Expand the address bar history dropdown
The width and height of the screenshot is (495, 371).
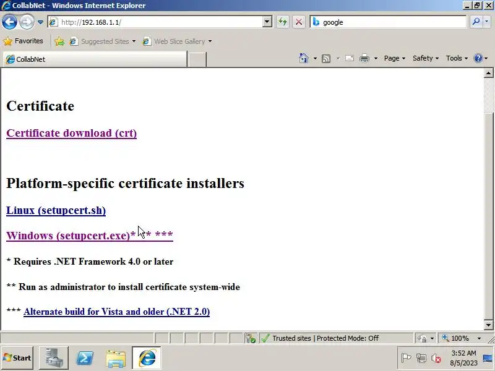pyautogui.click(x=267, y=22)
